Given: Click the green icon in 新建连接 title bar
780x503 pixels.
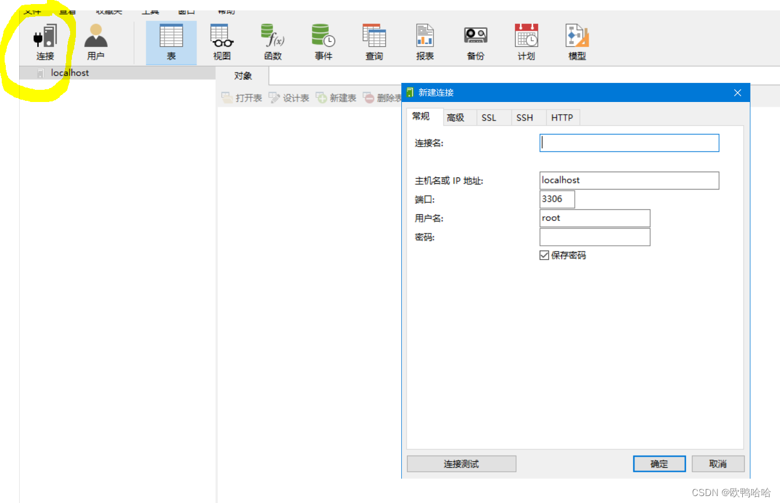Looking at the screenshot, I should point(411,92).
